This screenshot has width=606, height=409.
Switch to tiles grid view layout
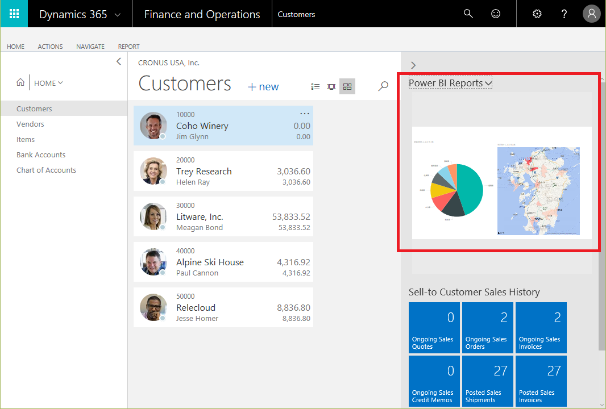[x=347, y=86]
